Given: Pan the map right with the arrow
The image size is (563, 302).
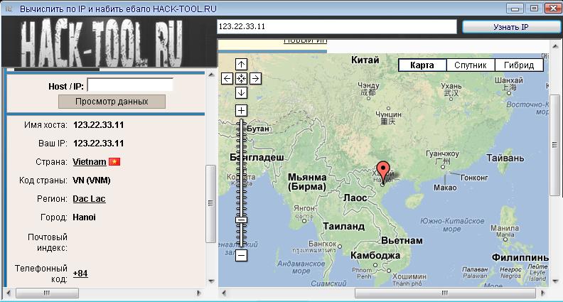Looking at the screenshot, I should point(255,78).
